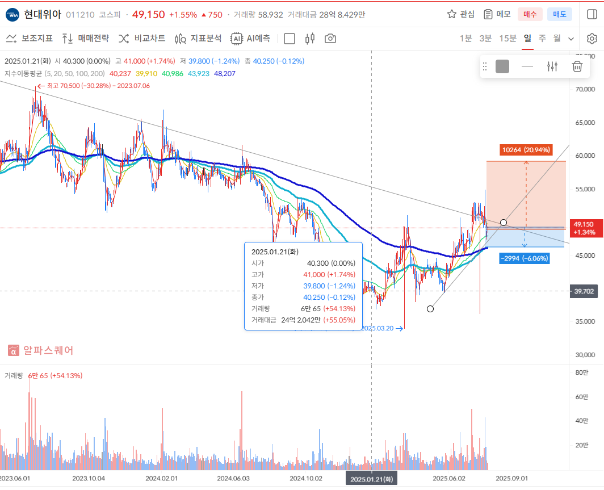
Task: Change candlestick chart type icon
Action: (310, 39)
